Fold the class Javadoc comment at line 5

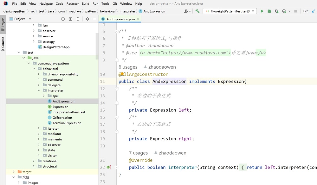[x=117, y=31]
